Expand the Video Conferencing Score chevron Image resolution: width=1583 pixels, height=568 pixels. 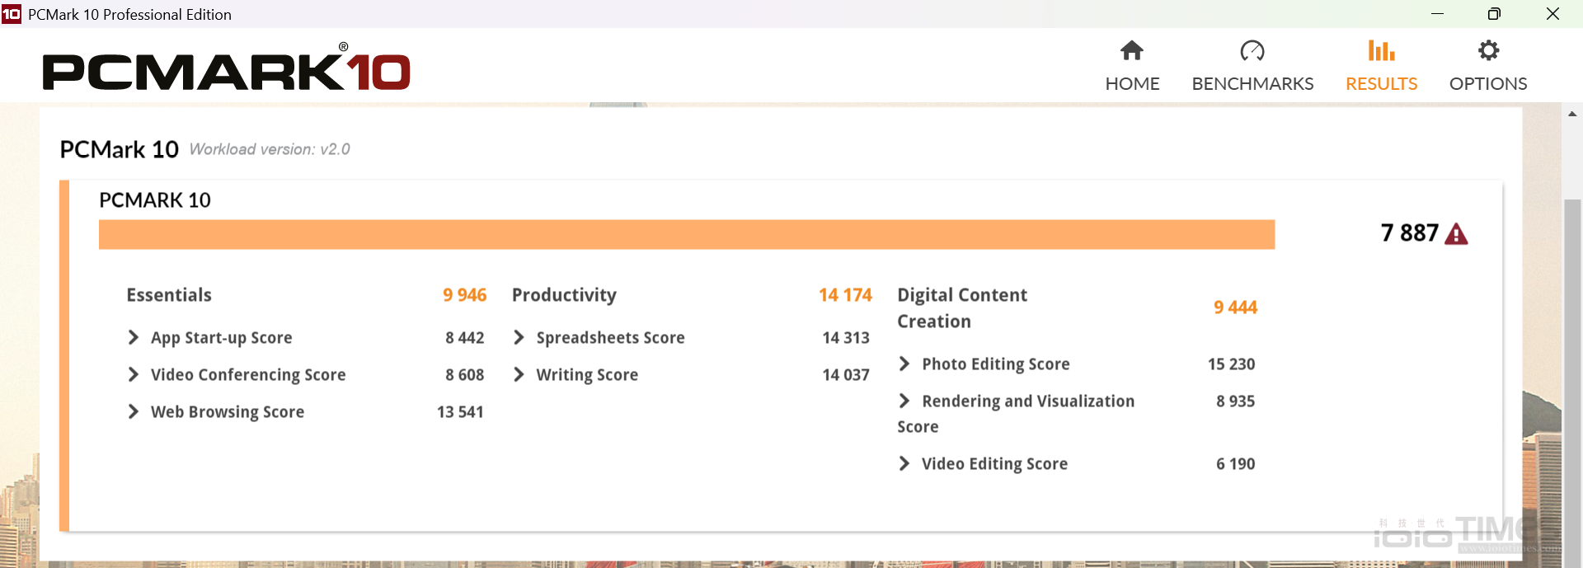pos(134,374)
